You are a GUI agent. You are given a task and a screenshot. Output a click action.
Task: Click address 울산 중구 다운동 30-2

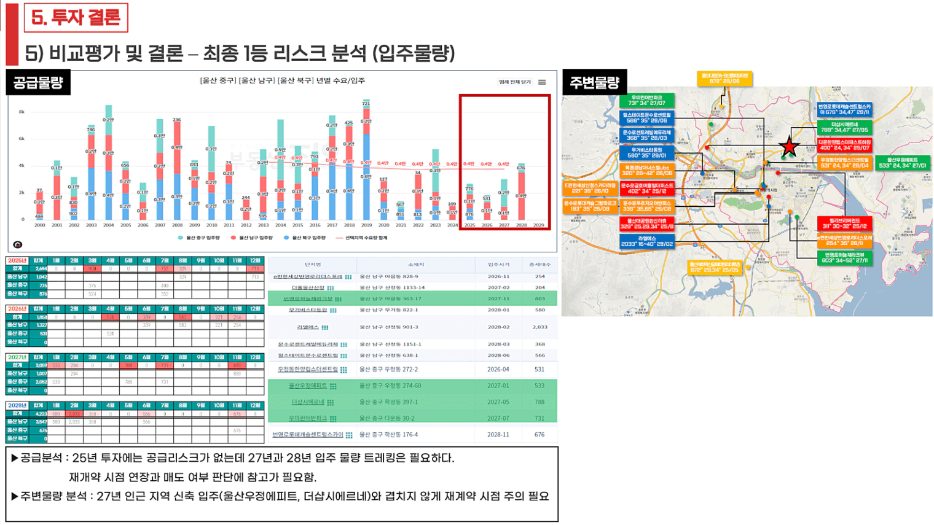tap(387, 418)
